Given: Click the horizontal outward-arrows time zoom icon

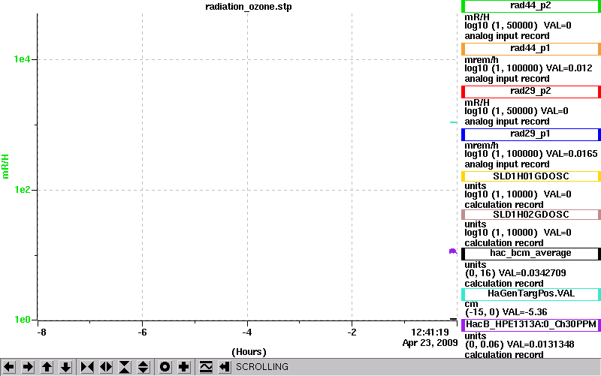Looking at the screenshot, I should [x=106, y=367].
